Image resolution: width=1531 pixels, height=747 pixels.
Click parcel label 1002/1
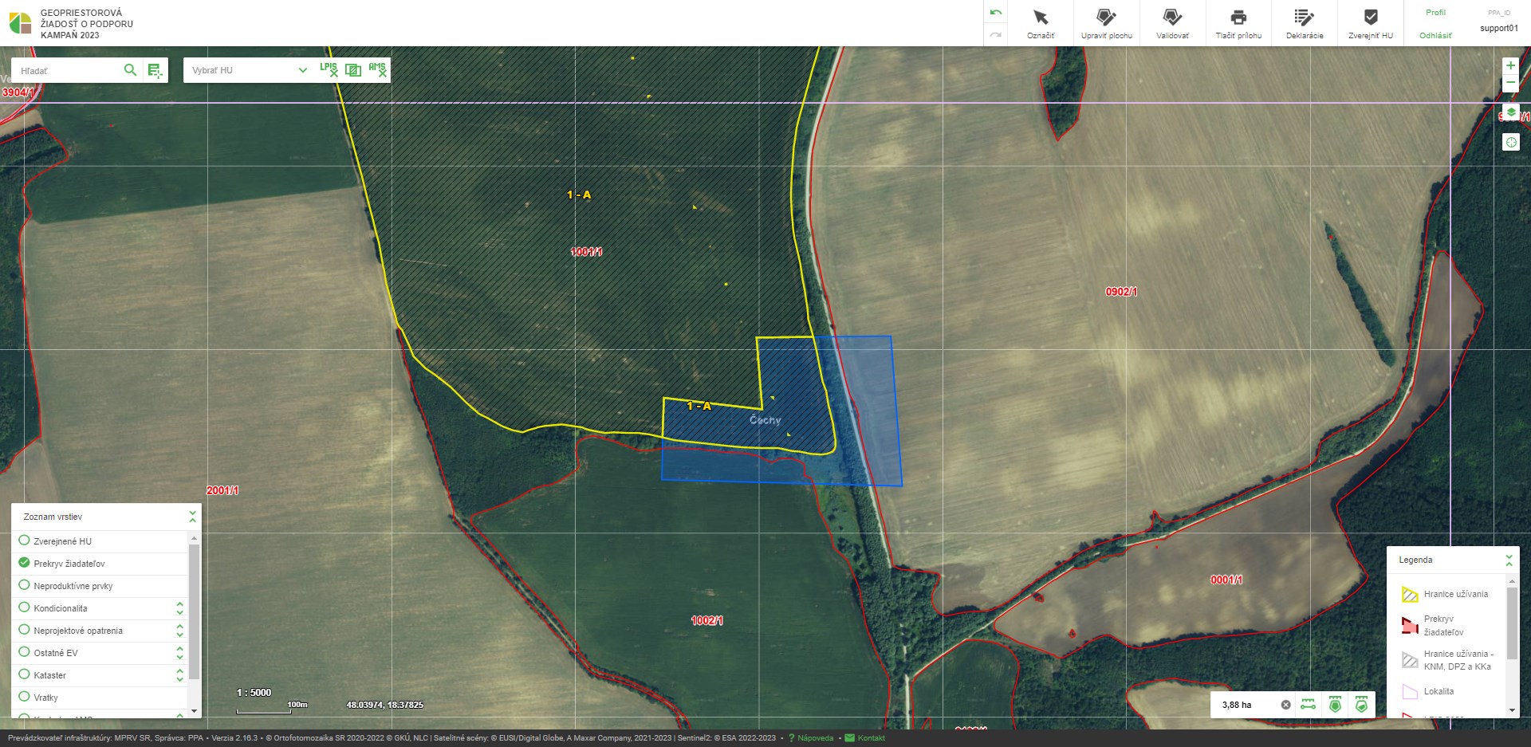tap(707, 620)
